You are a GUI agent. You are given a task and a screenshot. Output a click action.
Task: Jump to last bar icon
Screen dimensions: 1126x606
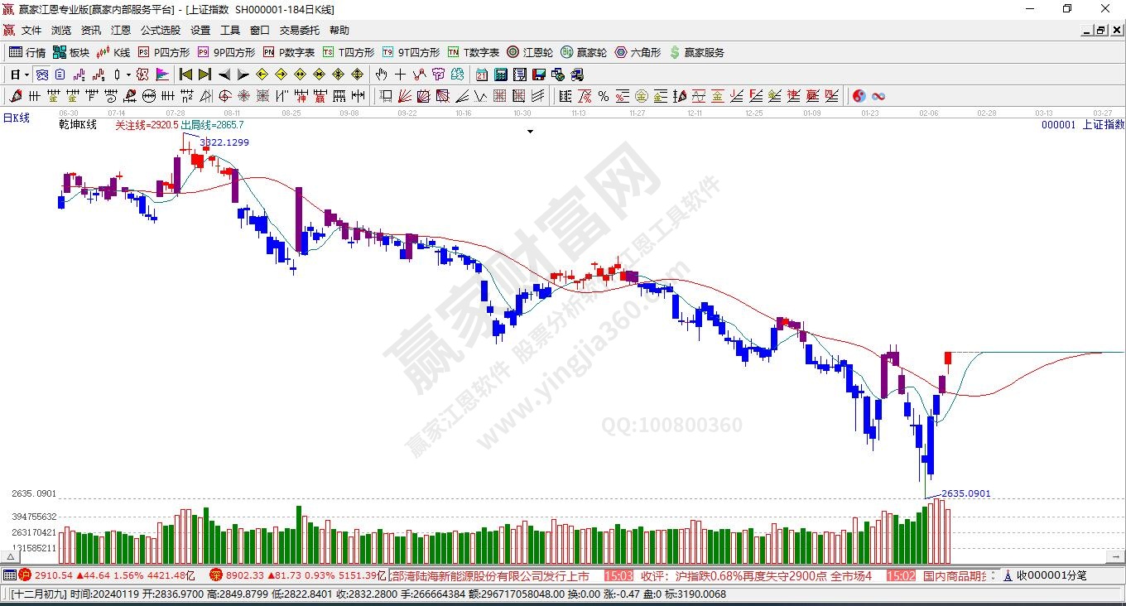tap(205, 75)
